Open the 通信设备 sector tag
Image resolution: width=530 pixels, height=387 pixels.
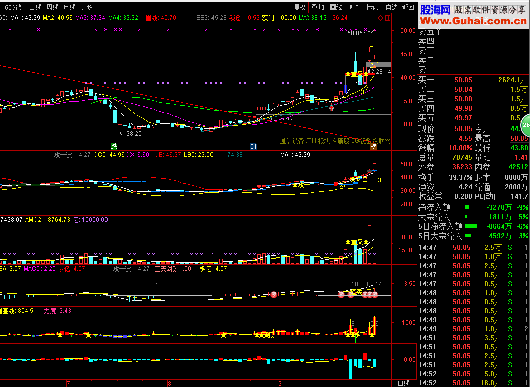pyautogui.click(x=292, y=141)
